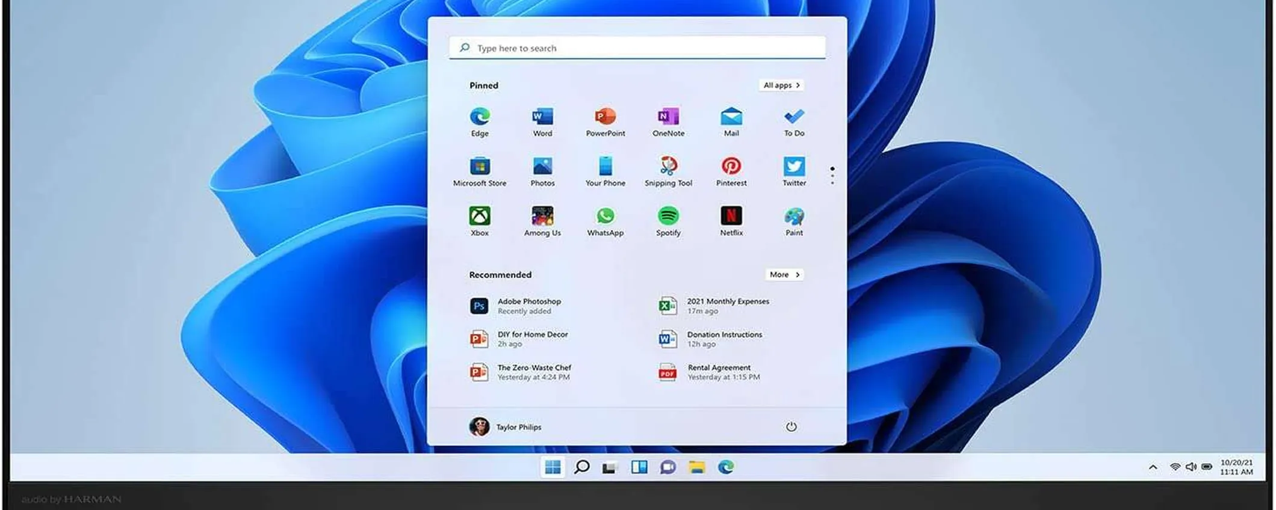
Task: Open Edge from the taskbar
Action: 726,467
